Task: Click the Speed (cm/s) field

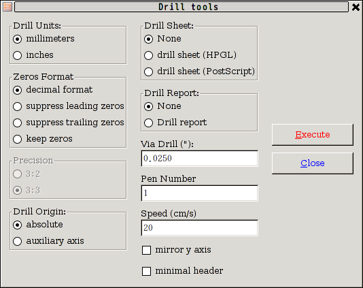Action: coord(199,228)
